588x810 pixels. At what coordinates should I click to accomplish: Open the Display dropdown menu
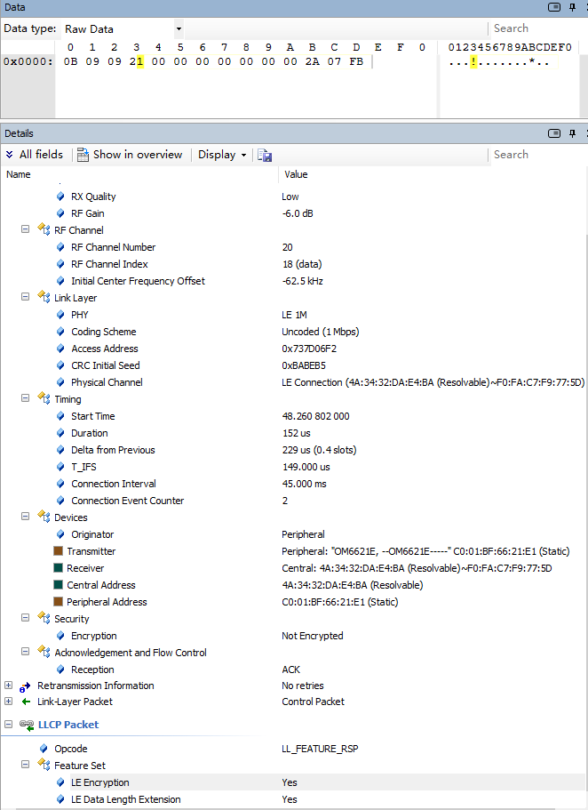[222, 155]
